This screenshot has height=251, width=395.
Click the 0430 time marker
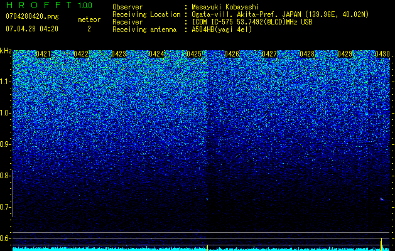point(382,54)
